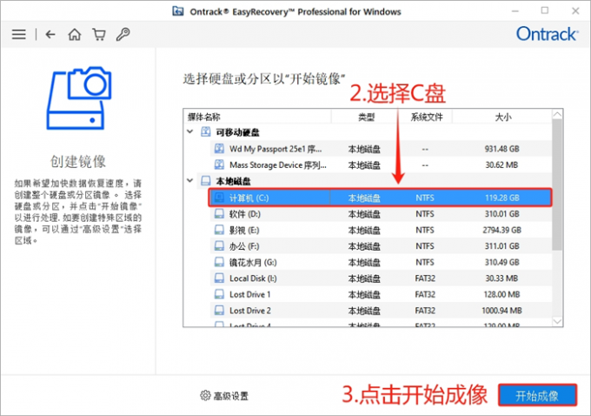Click the 311.01 GB size value
This screenshot has width=591, height=416.
tap(501, 246)
